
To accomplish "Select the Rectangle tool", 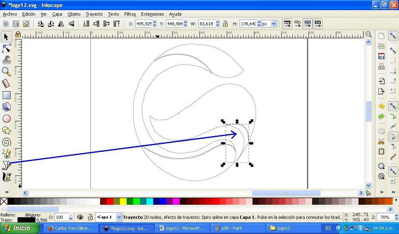I will point(6,95).
